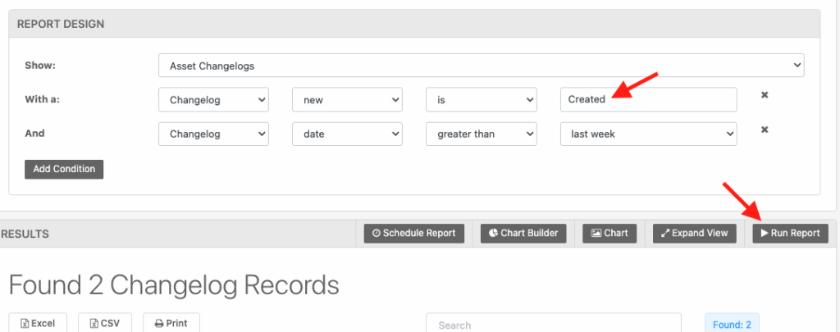Image resolution: width=840 pixels, height=332 pixels.
Task: Export results to Excel
Action: 38,323
